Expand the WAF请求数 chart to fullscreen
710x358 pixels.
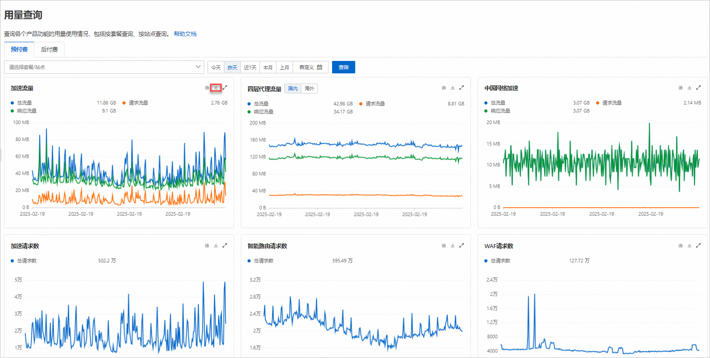click(x=698, y=245)
